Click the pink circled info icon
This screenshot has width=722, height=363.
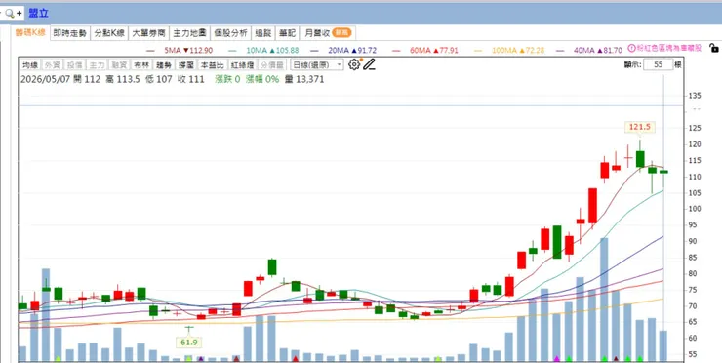tap(631, 48)
